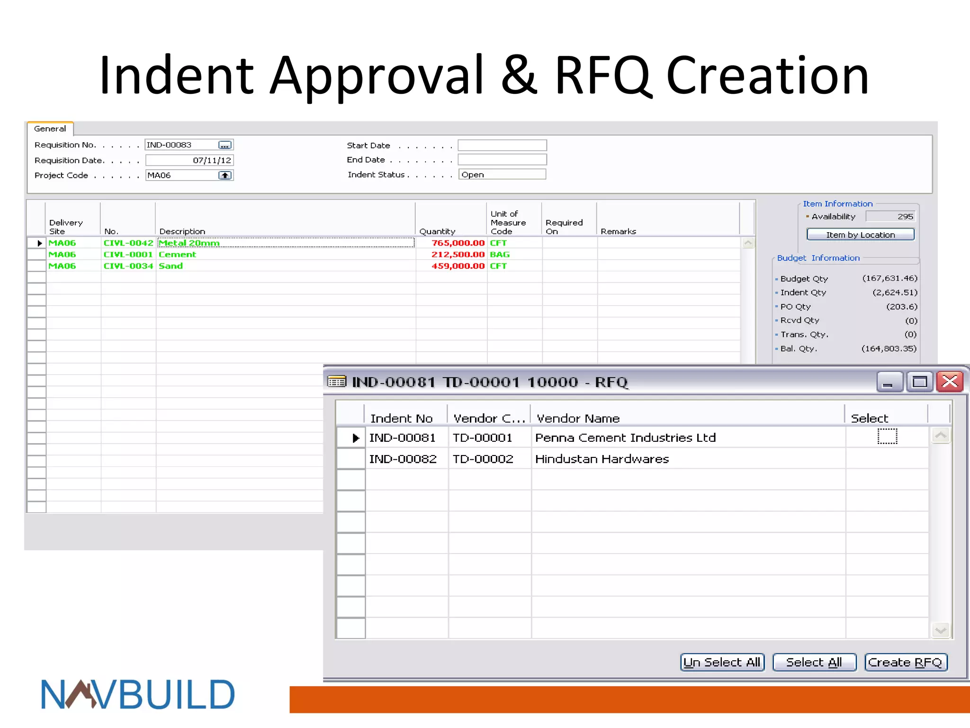Click the Indent Status field showing Open
The image size is (970, 728).
click(x=502, y=174)
